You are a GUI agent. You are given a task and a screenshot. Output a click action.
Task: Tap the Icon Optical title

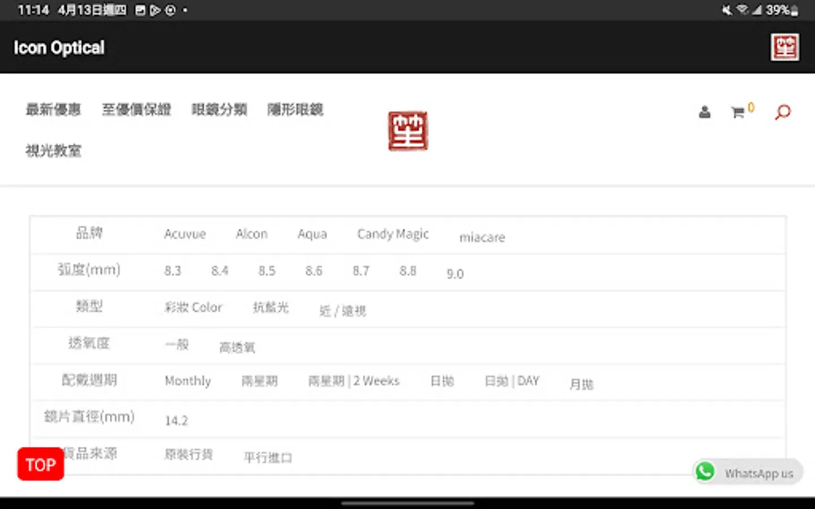[x=59, y=48]
